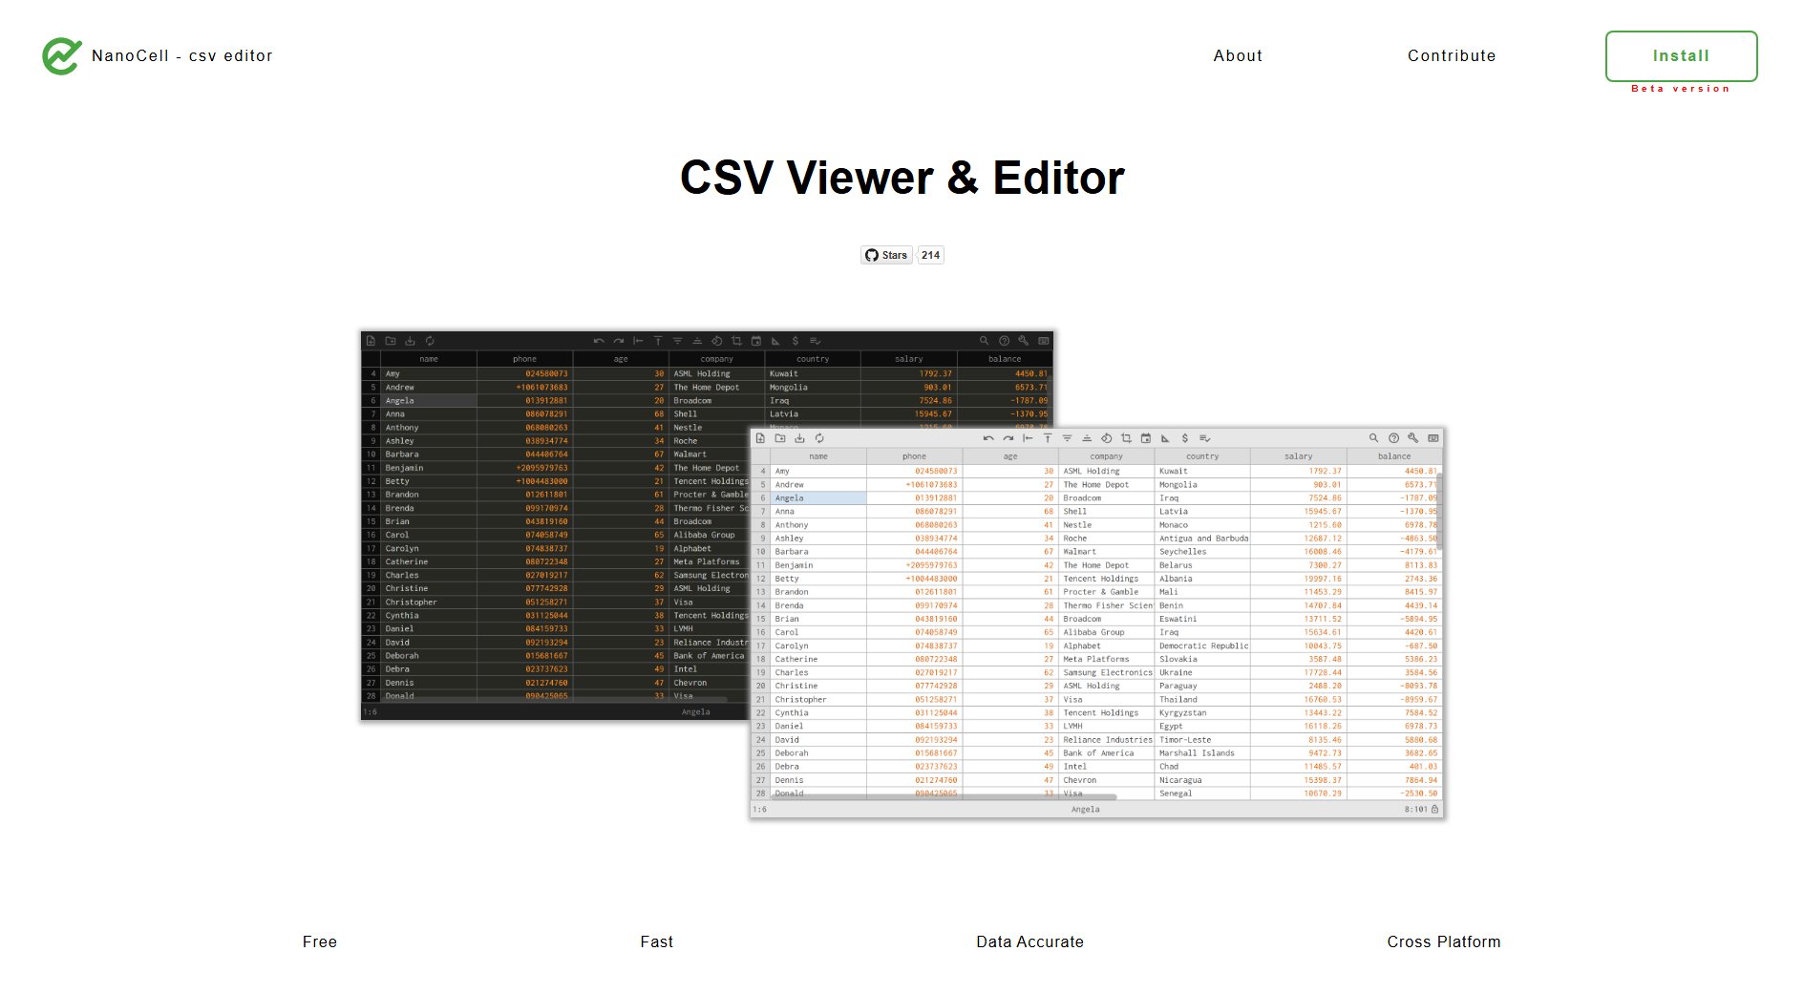Screen dimensions: 1804x994
Task: Select the name column header in dark-theme table
Action: (429, 359)
